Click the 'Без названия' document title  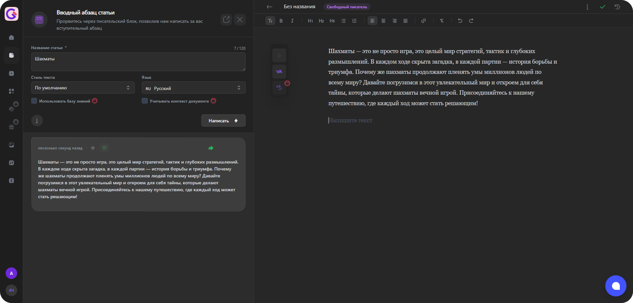pos(299,7)
